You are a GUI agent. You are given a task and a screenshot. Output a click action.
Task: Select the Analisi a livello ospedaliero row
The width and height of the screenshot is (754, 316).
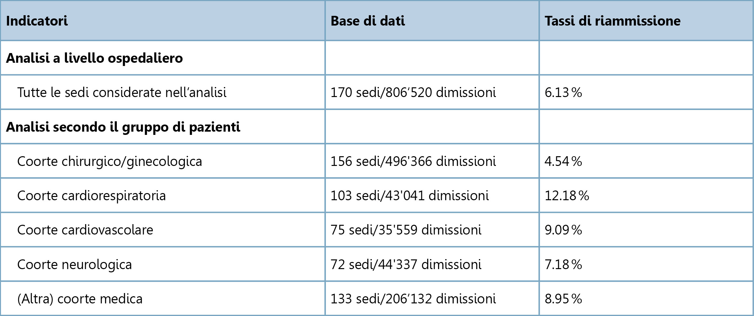coord(94,58)
